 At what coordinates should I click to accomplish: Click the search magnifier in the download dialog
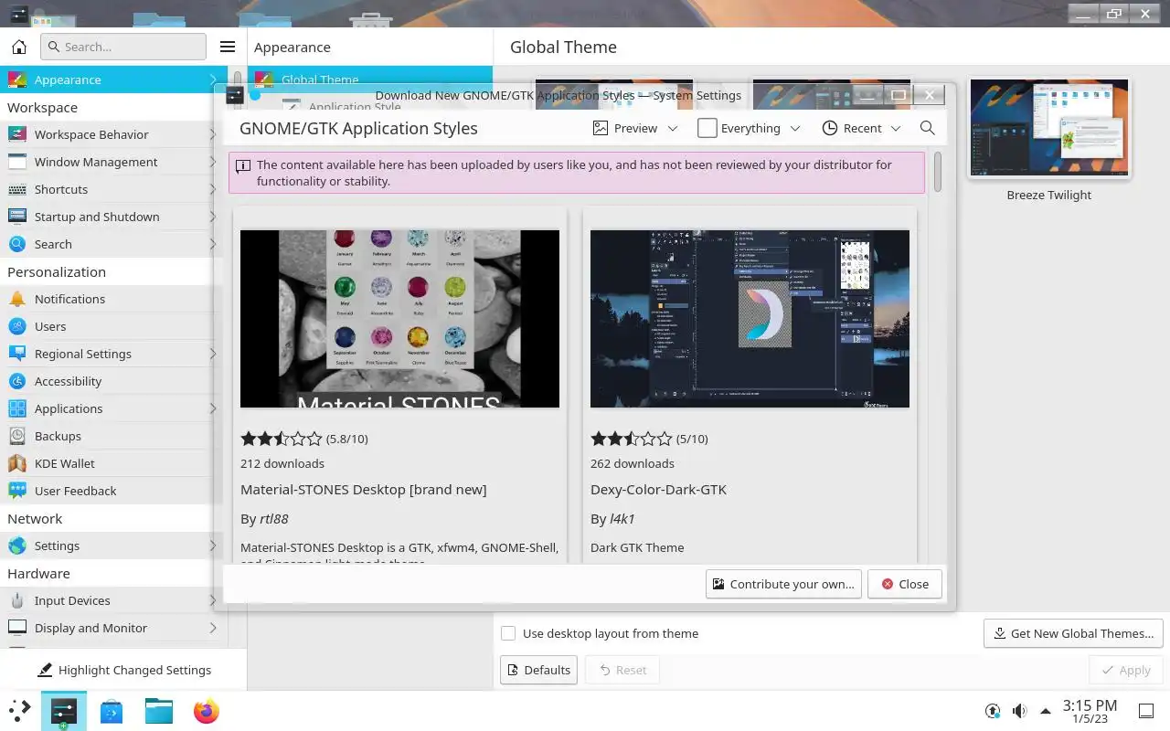(x=927, y=128)
